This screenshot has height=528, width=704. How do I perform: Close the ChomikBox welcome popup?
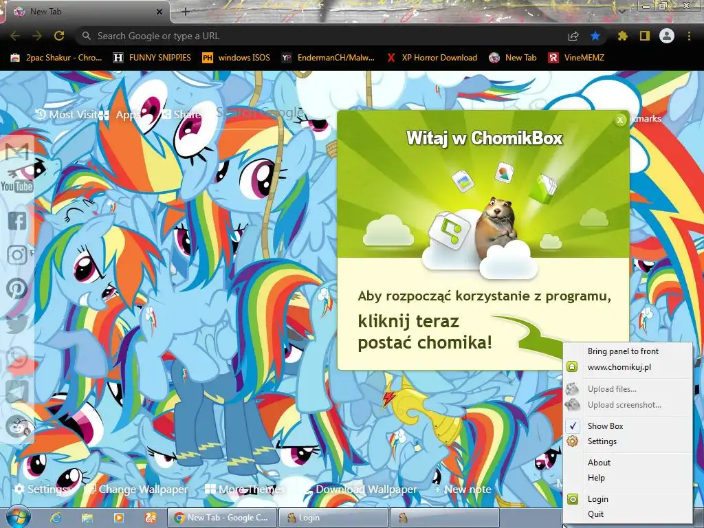(620, 120)
